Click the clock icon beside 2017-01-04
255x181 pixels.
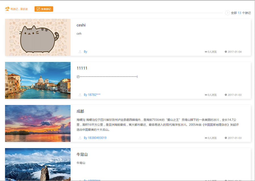point(226,52)
